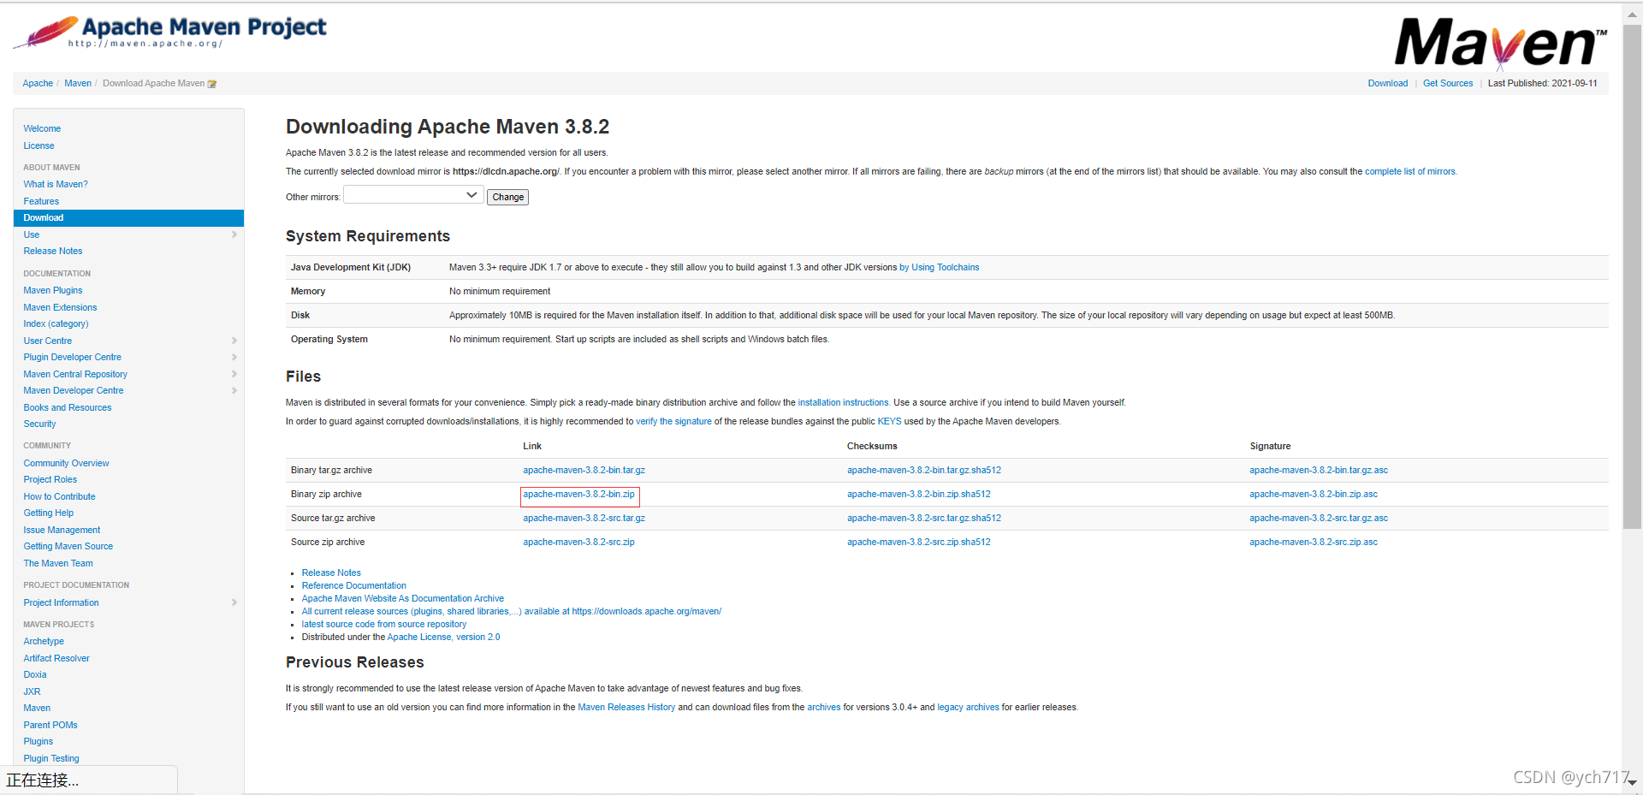This screenshot has width=1643, height=795.
Task: Open apache-maven-3.8.2-bin.tar.gz.asc signature
Action: coord(1319,470)
